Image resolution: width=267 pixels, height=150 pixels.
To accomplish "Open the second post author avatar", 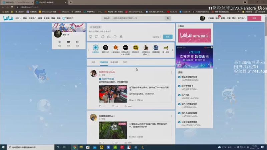I will pyautogui.click(x=93, y=117).
